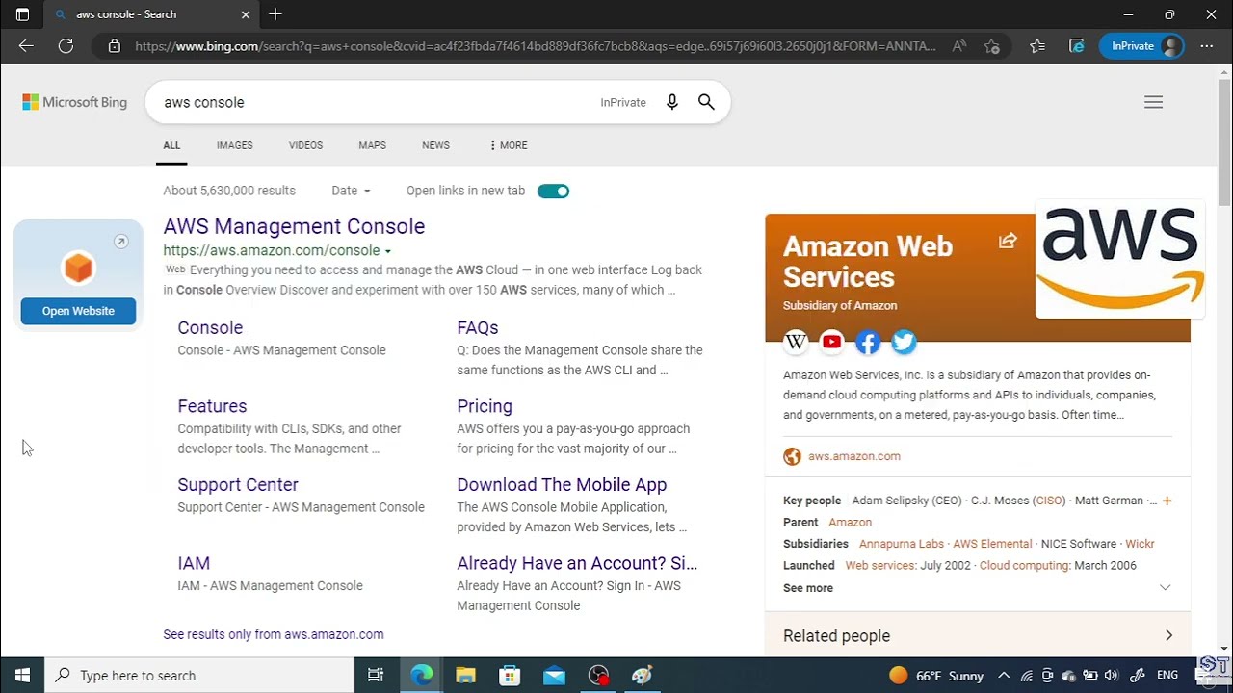Start voice search with microphone icon
The height and width of the screenshot is (693, 1233).
pyautogui.click(x=672, y=102)
